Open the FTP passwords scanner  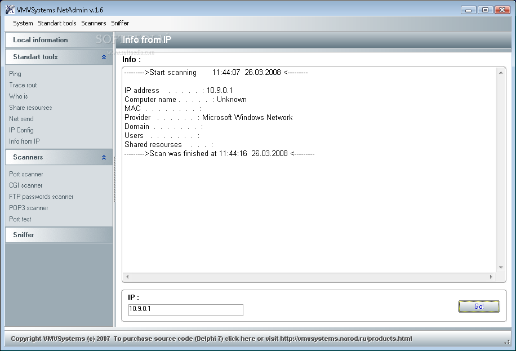click(41, 197)
